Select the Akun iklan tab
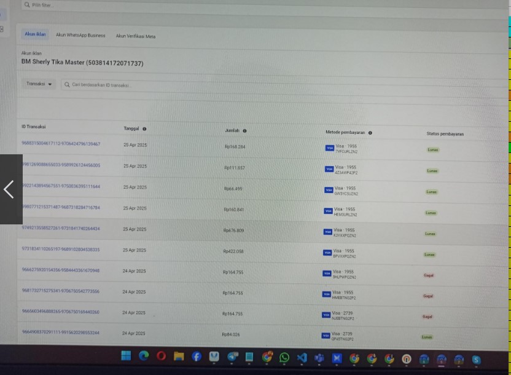This screenshot has width=511, height=375. 35,34
